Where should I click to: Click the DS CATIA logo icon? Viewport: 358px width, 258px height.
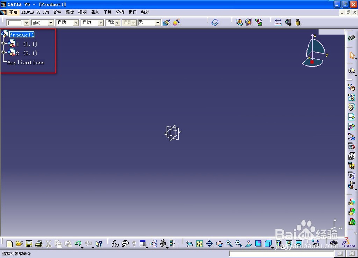348,243
